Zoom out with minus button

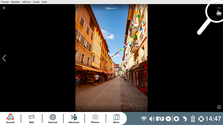pyautogui.click(x=168, y=118)
